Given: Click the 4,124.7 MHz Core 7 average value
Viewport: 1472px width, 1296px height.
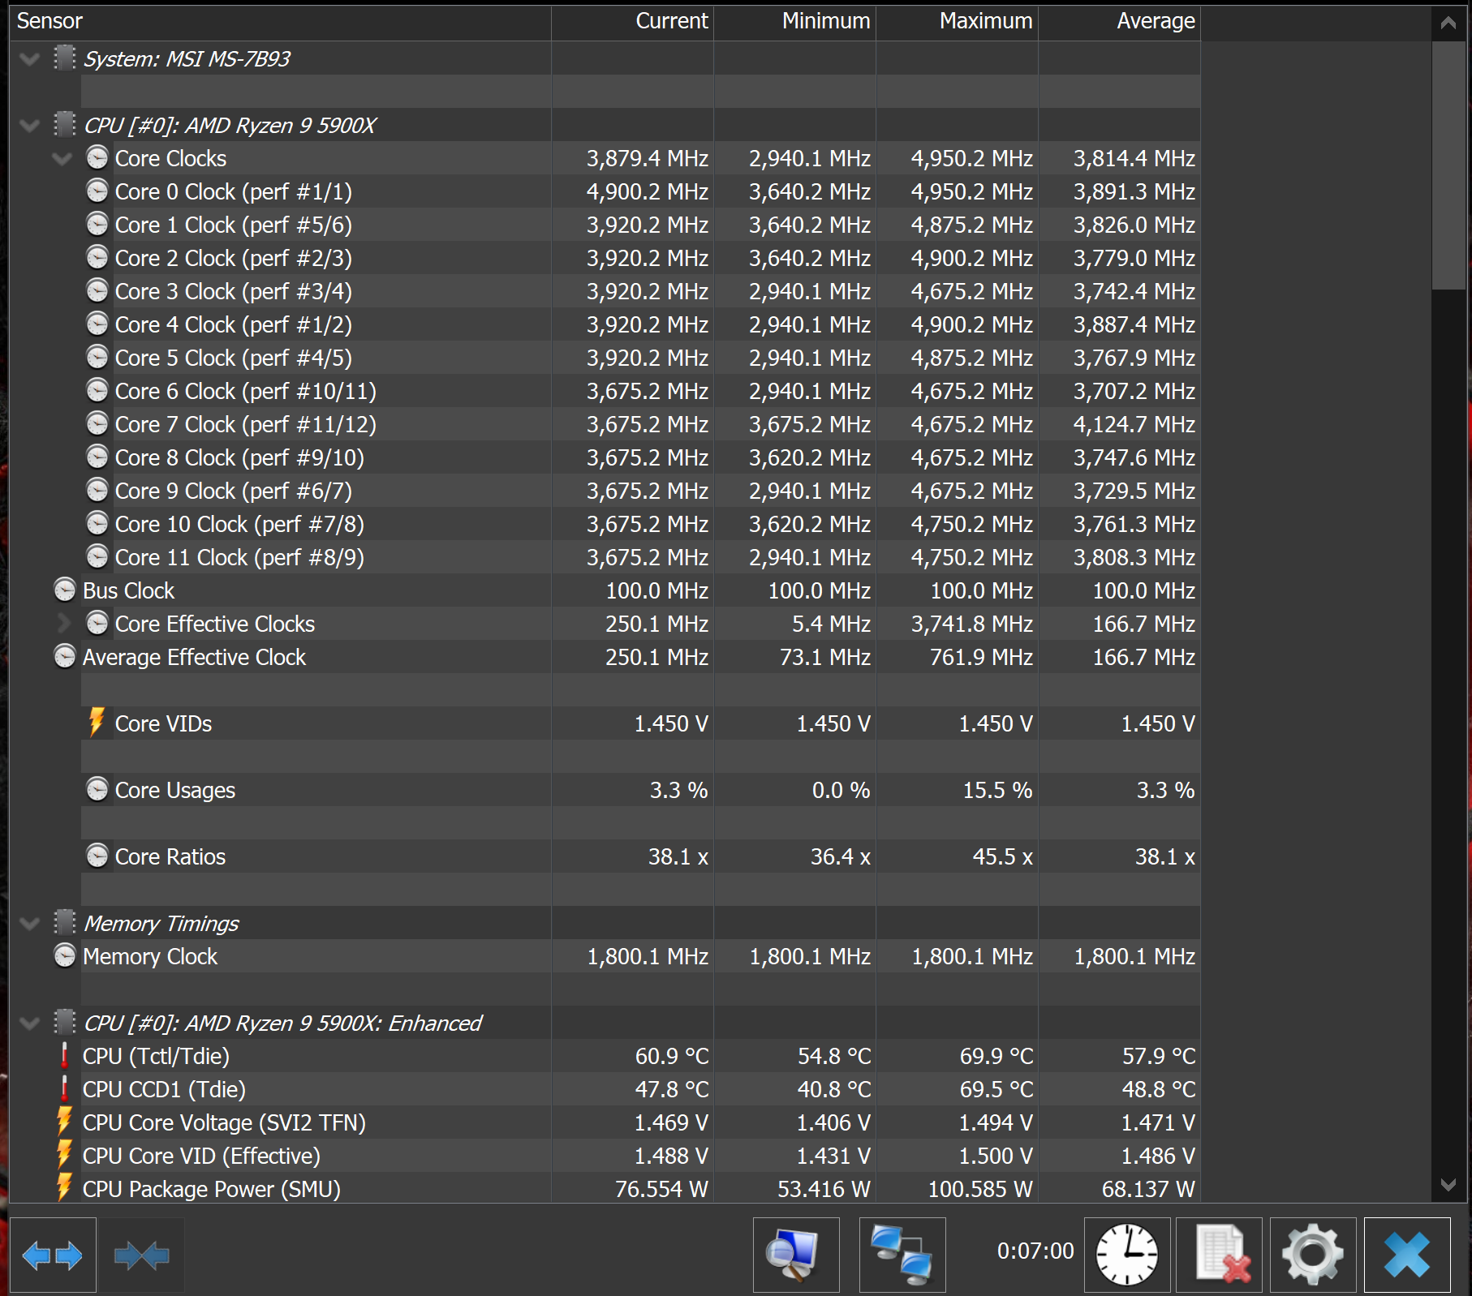Looking at the screenshot, I should point(1134,425).
